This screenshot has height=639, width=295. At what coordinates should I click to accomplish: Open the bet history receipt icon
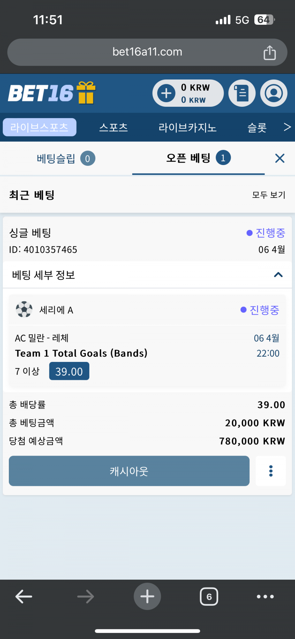point(242,93)
